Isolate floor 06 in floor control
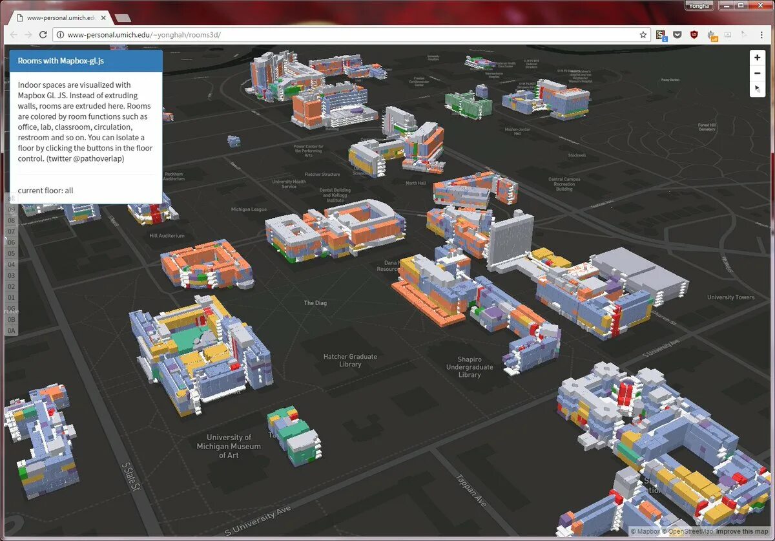The width and height of the screenshot is (775, 541). coord(11,242)
